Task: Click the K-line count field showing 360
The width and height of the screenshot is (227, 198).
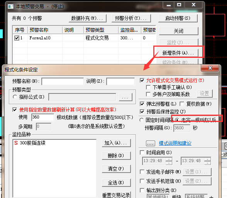Action: tap(42, 117)
